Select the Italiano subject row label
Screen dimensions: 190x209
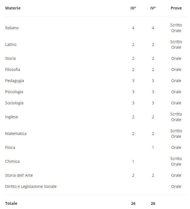12,28
